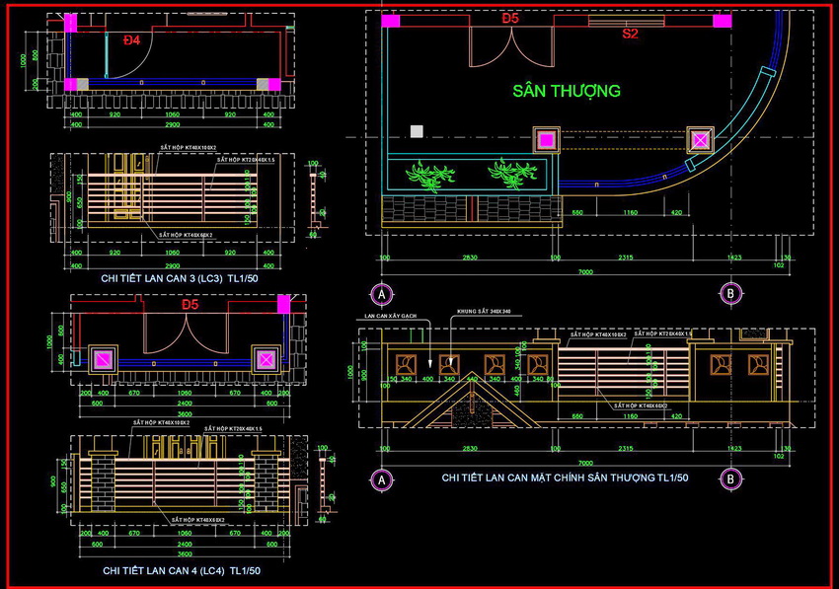The image size is (839, 589).
Task: Select the bottom grid bubble A
Action: click(x=381, y=479)
